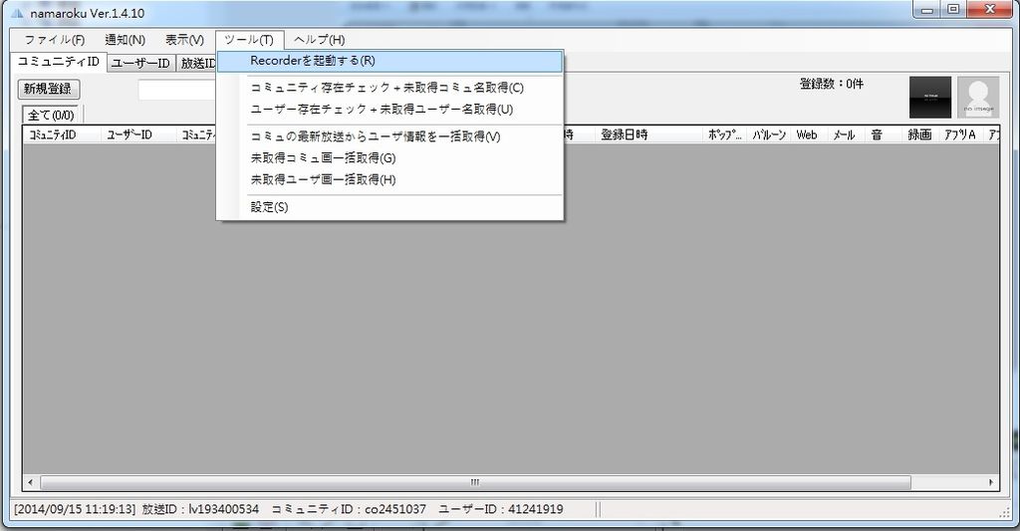Close the namaroku window
This screenshot has height=531, width=1020.
pyautogui.click(x=991, y=10)
